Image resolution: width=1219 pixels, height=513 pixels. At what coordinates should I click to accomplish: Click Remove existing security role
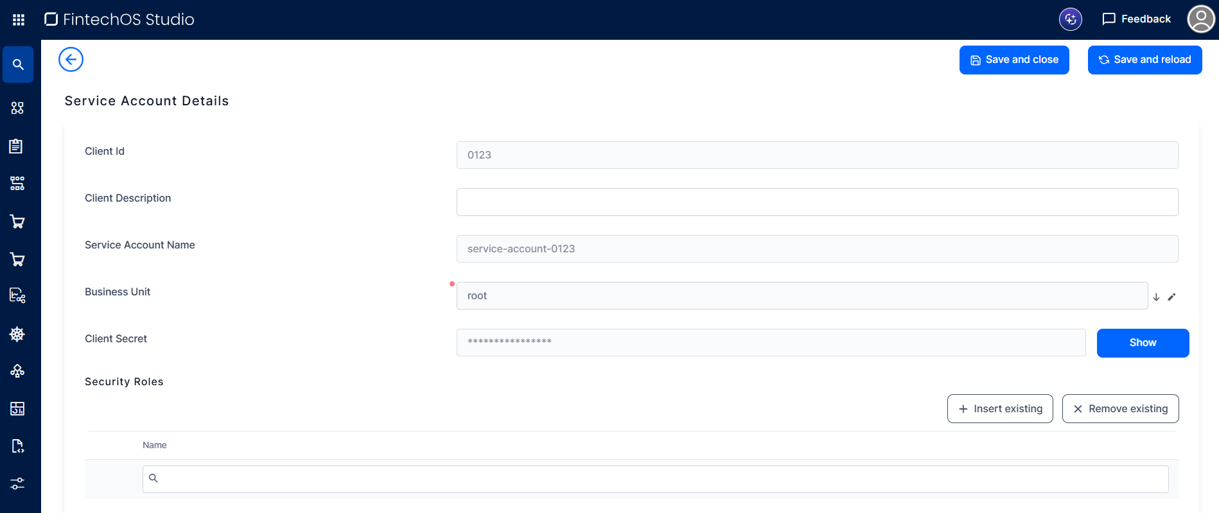click(x=1120, y=409)
